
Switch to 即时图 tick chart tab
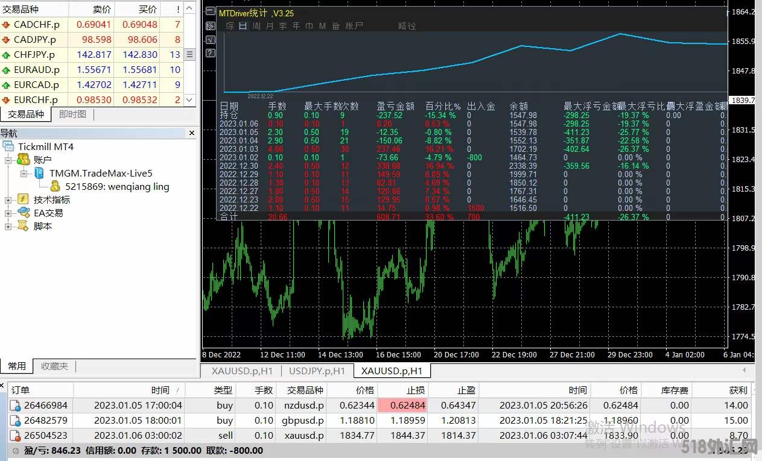[x=73, y=114]
